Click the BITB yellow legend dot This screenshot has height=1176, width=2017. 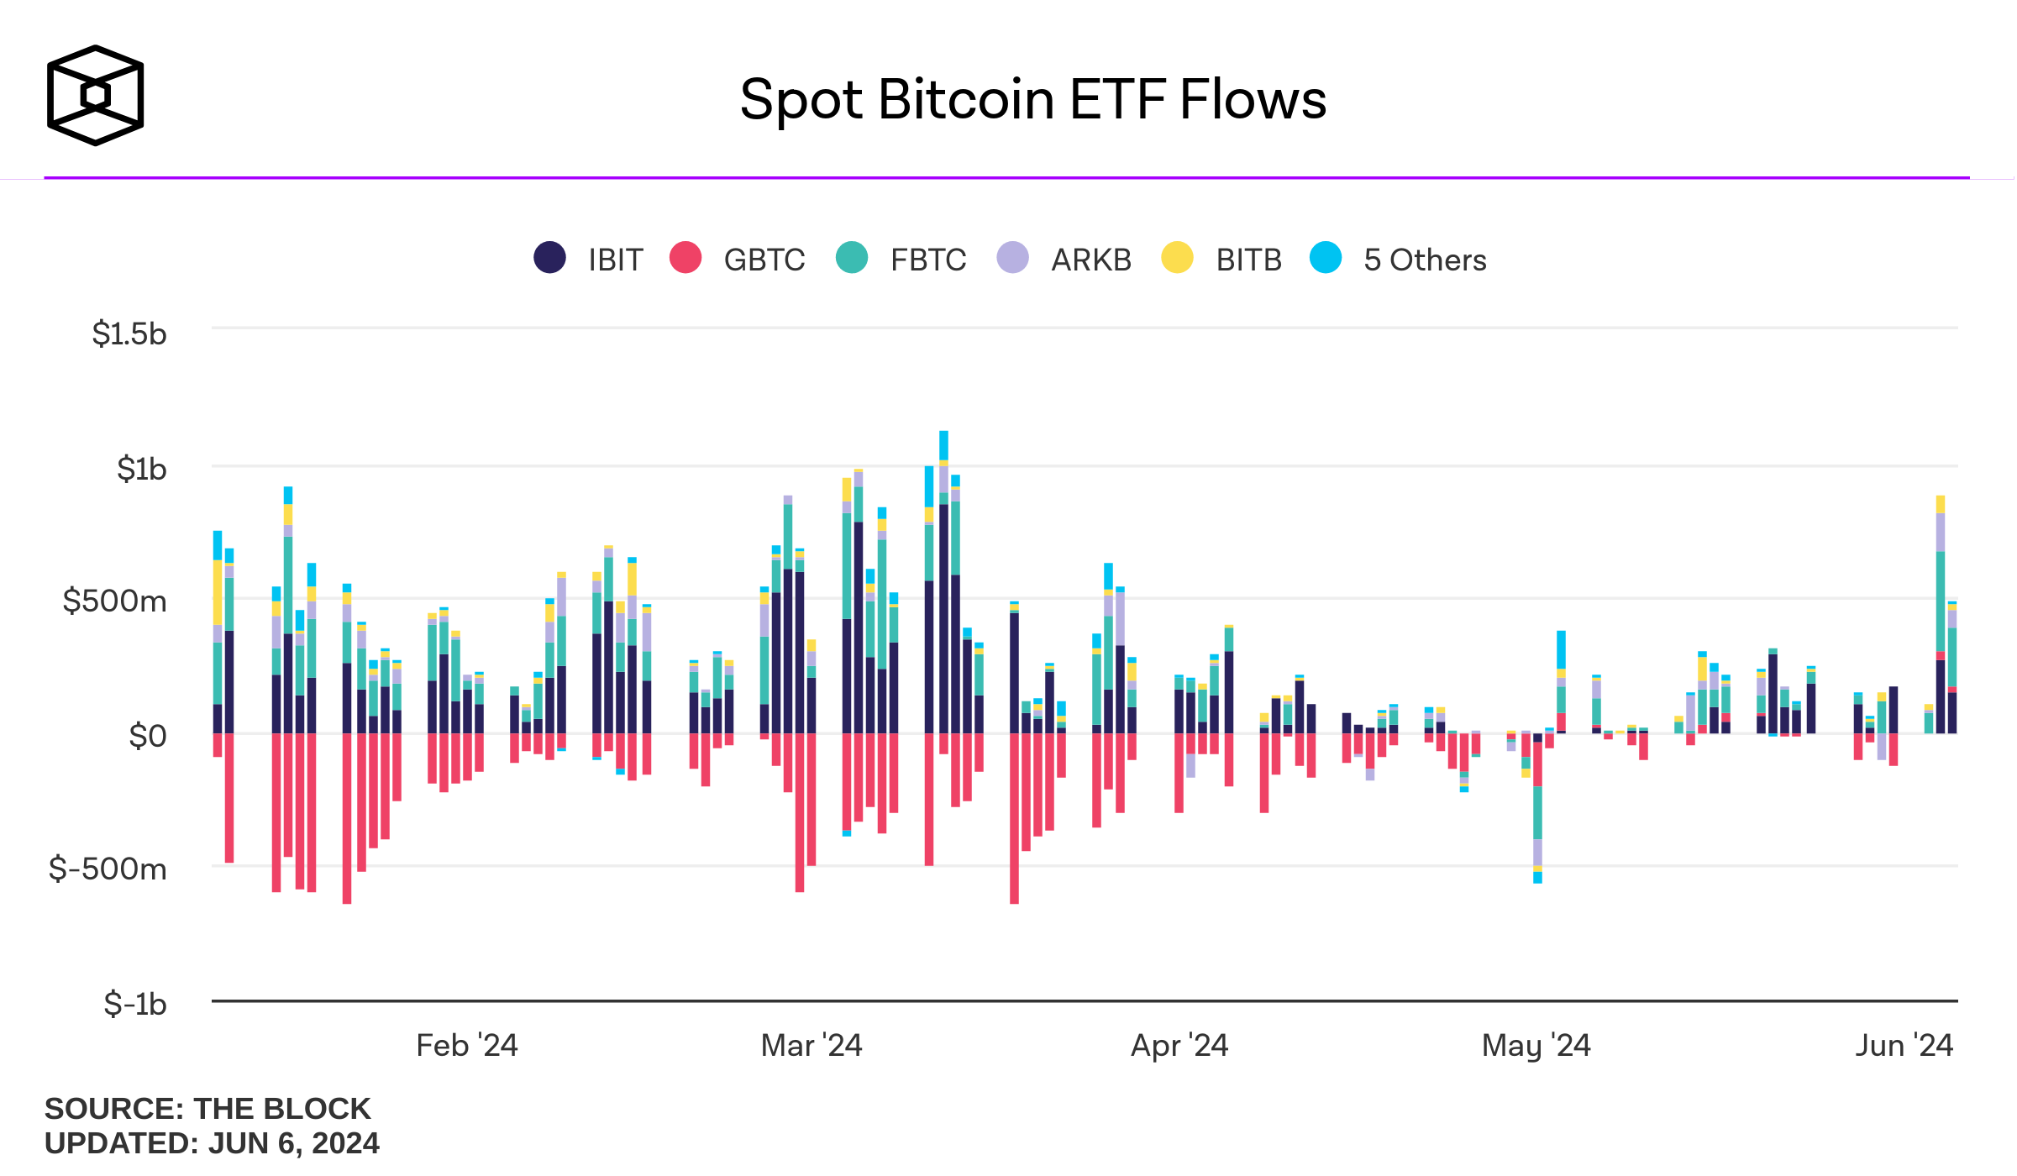click(1177, 258)
